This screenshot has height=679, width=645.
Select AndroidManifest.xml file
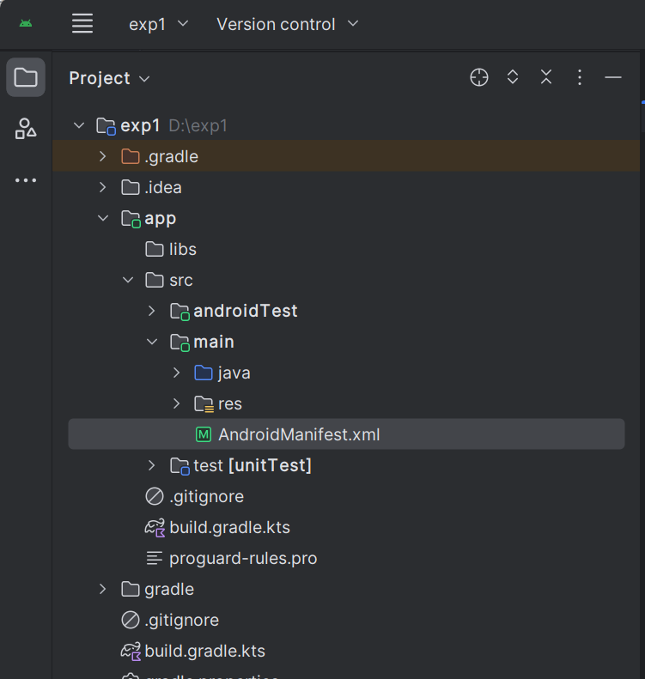pos(298,434)
